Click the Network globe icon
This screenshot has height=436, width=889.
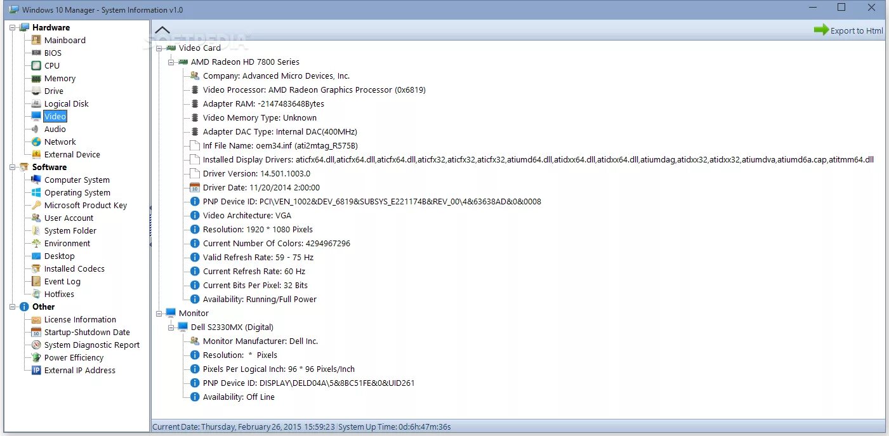click(x=36, y=142)
